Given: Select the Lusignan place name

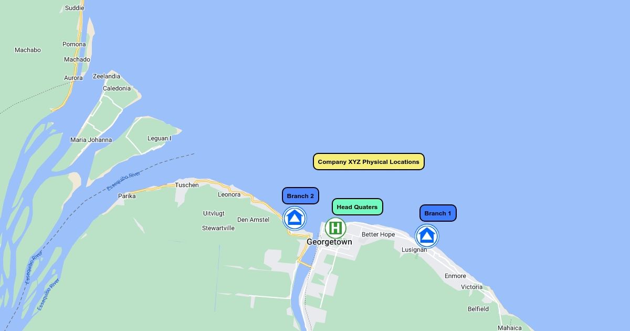Looking at the screenshot, I should click(x=414, y=250).
